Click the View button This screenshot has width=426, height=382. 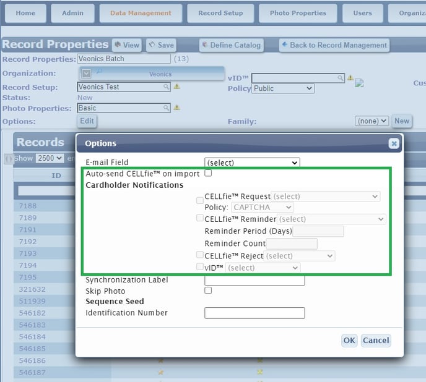(127, 45)
